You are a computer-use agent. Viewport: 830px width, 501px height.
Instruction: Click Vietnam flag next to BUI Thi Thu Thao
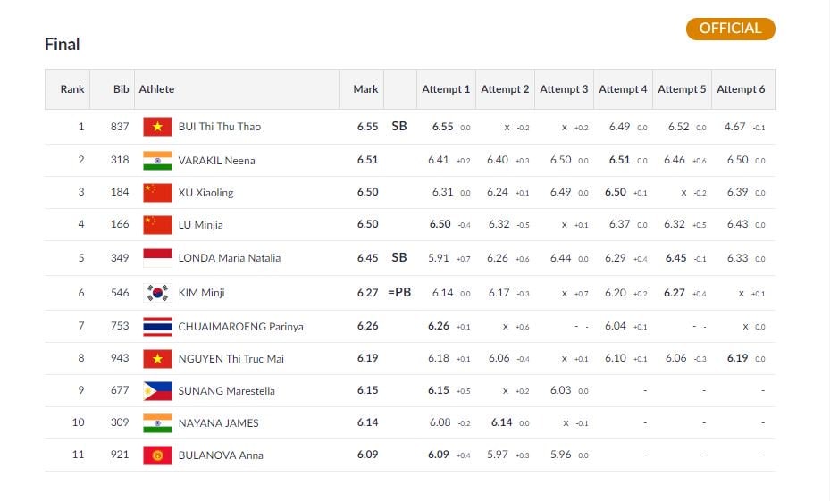click(157, 127)
